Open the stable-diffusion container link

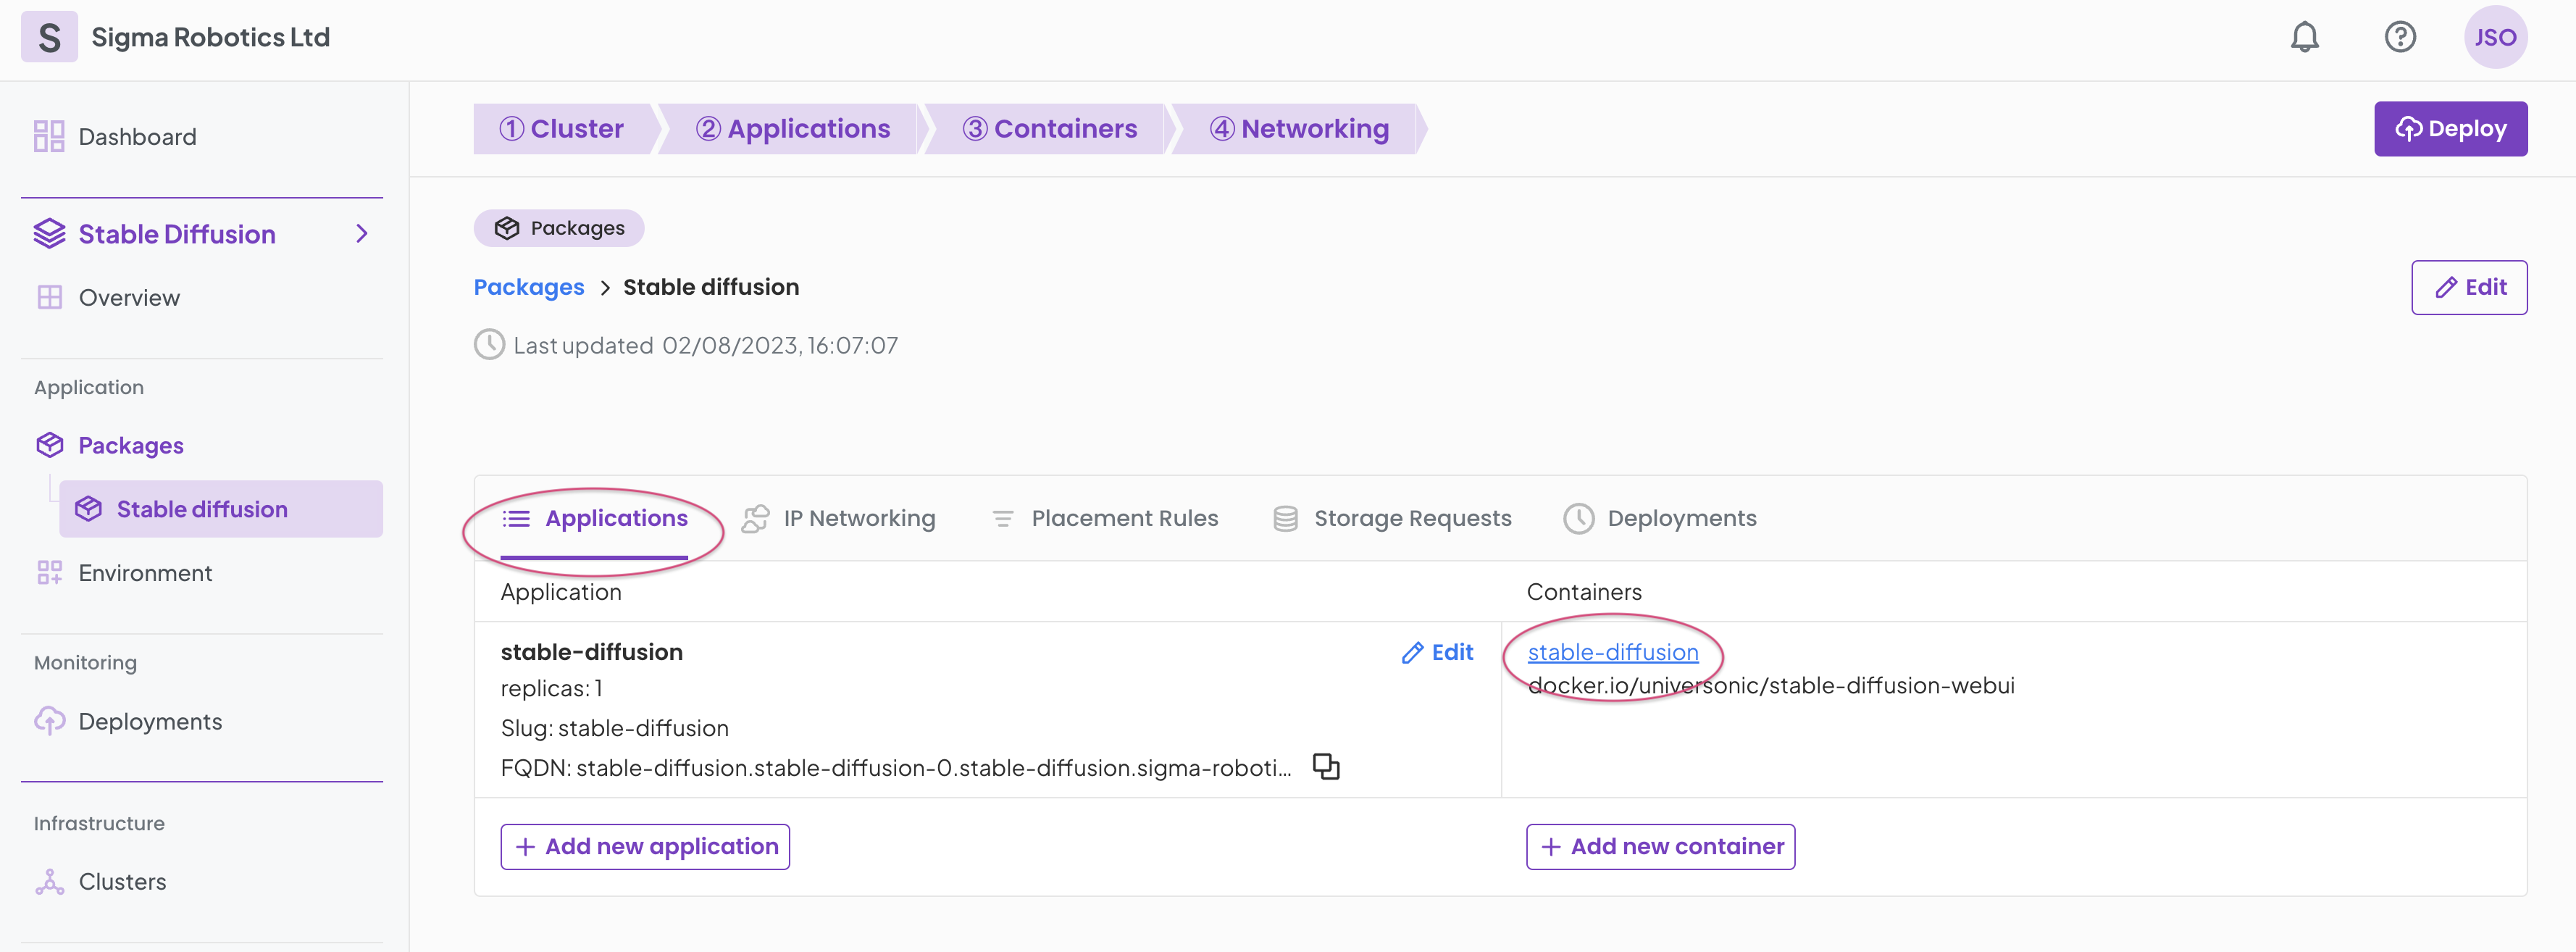coord(1613,653)
